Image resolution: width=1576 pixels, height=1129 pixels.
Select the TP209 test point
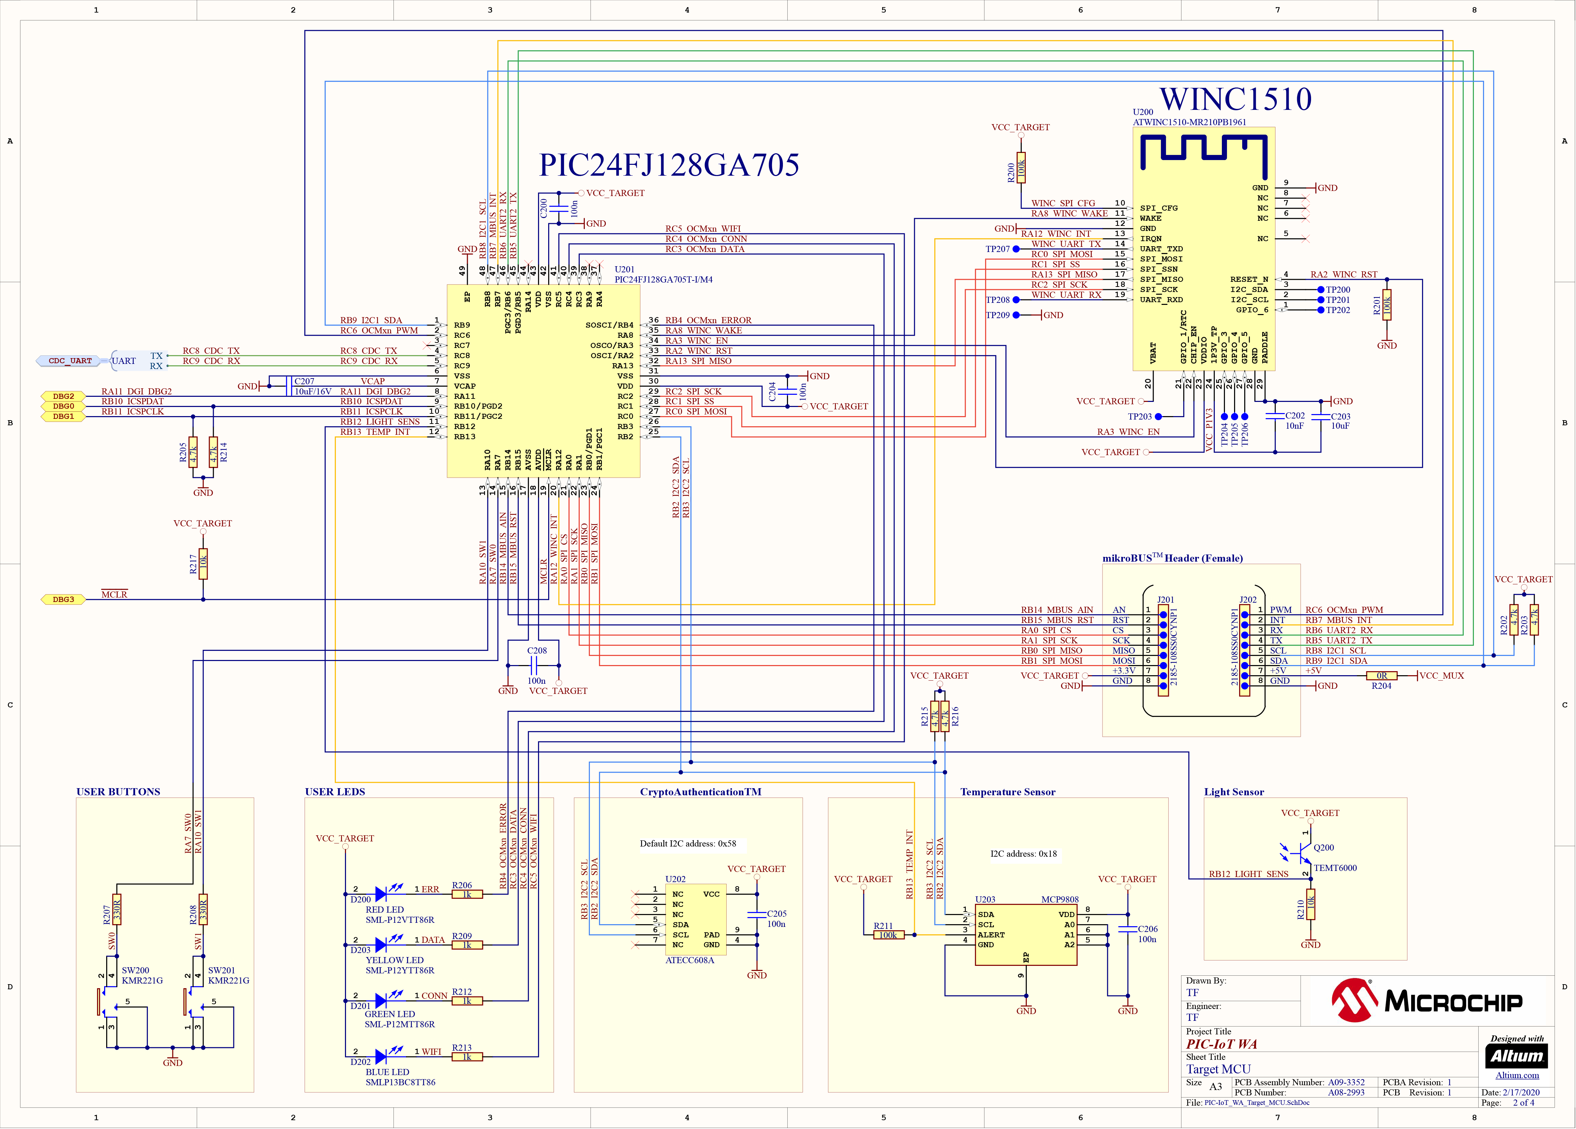[x=1016, y=315]
